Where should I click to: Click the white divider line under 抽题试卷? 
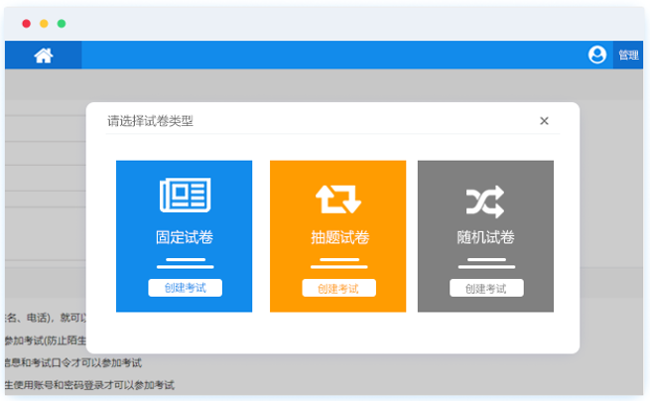(x=337, y=264)
